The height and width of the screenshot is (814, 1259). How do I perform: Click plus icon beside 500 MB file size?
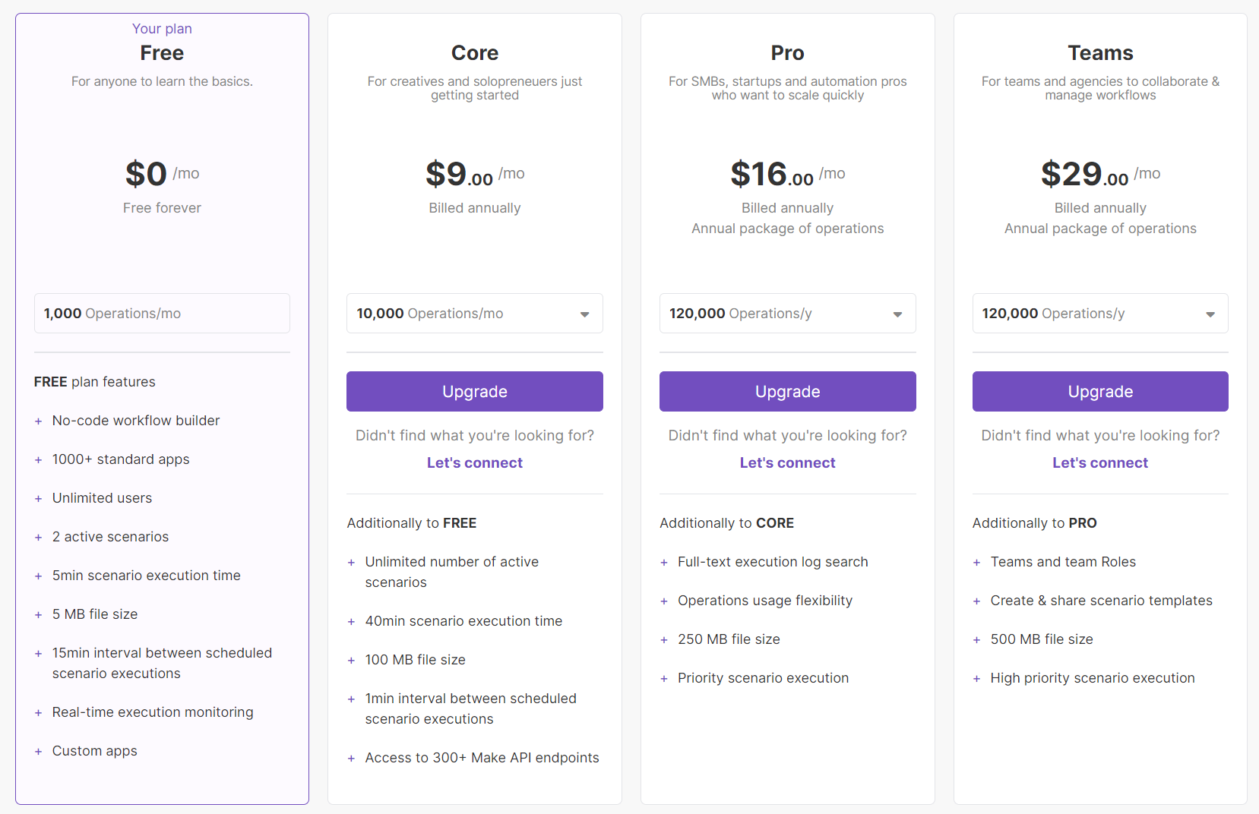976,640
